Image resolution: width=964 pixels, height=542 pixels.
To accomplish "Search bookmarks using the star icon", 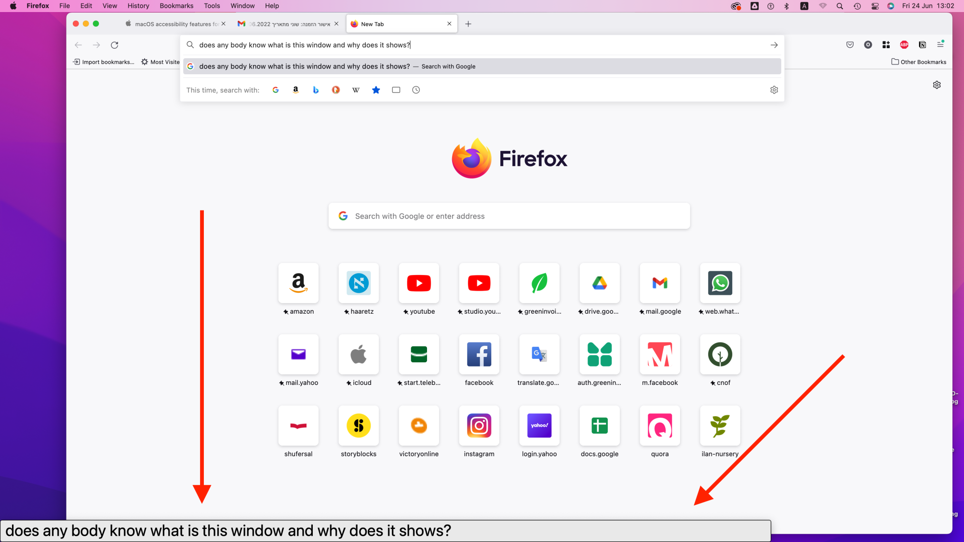I will tap(376, 90).
